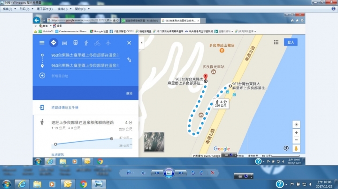
Task: Open the Photo Viewer zoom slider
Action: [x=130, y=173]
